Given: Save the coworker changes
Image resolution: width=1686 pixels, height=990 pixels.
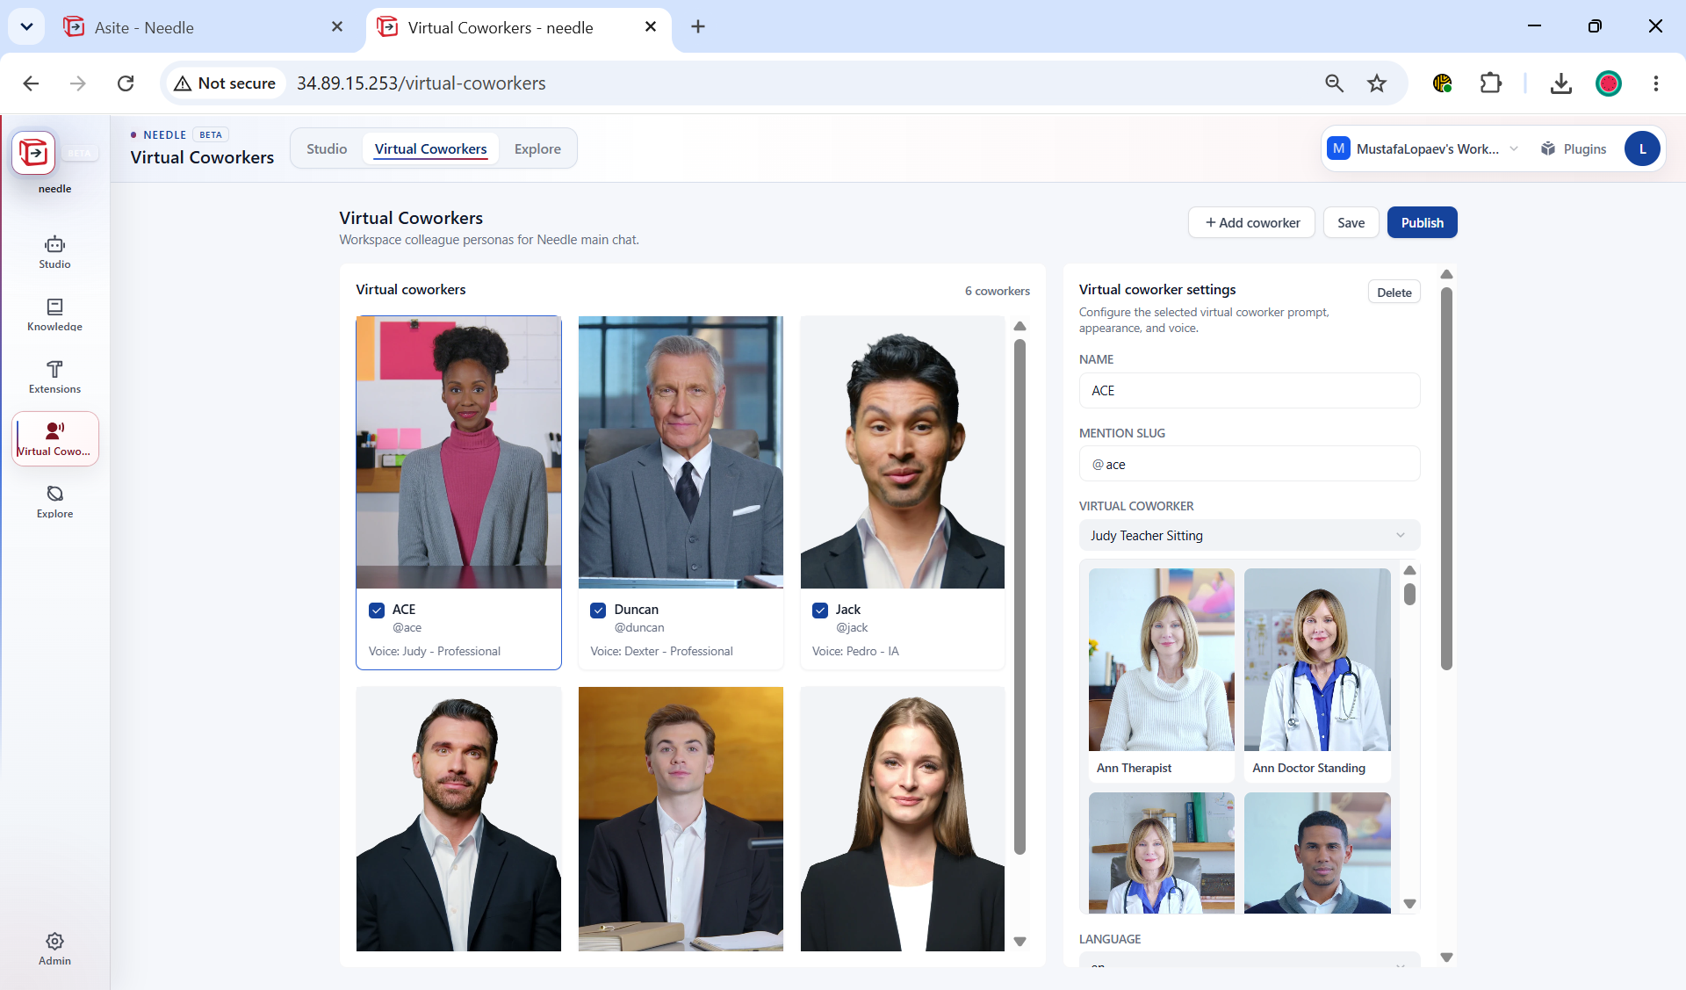Looking at the screenshot, I should (1351, 223).
